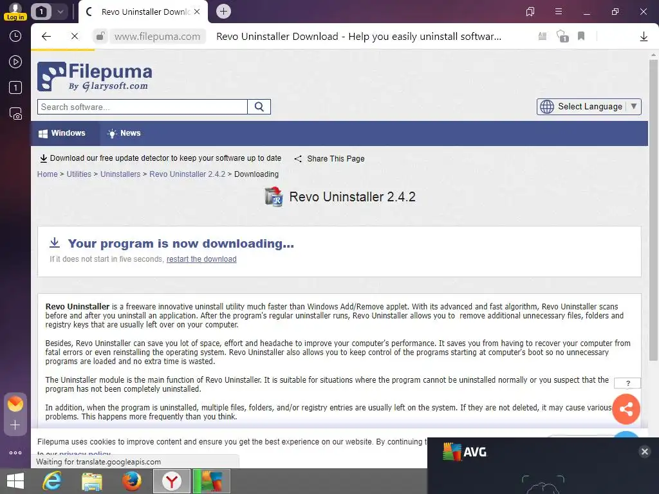Screen dimensions: 659x494
Task: Click the download free update detector link
Action: click(x=160, y=158)
